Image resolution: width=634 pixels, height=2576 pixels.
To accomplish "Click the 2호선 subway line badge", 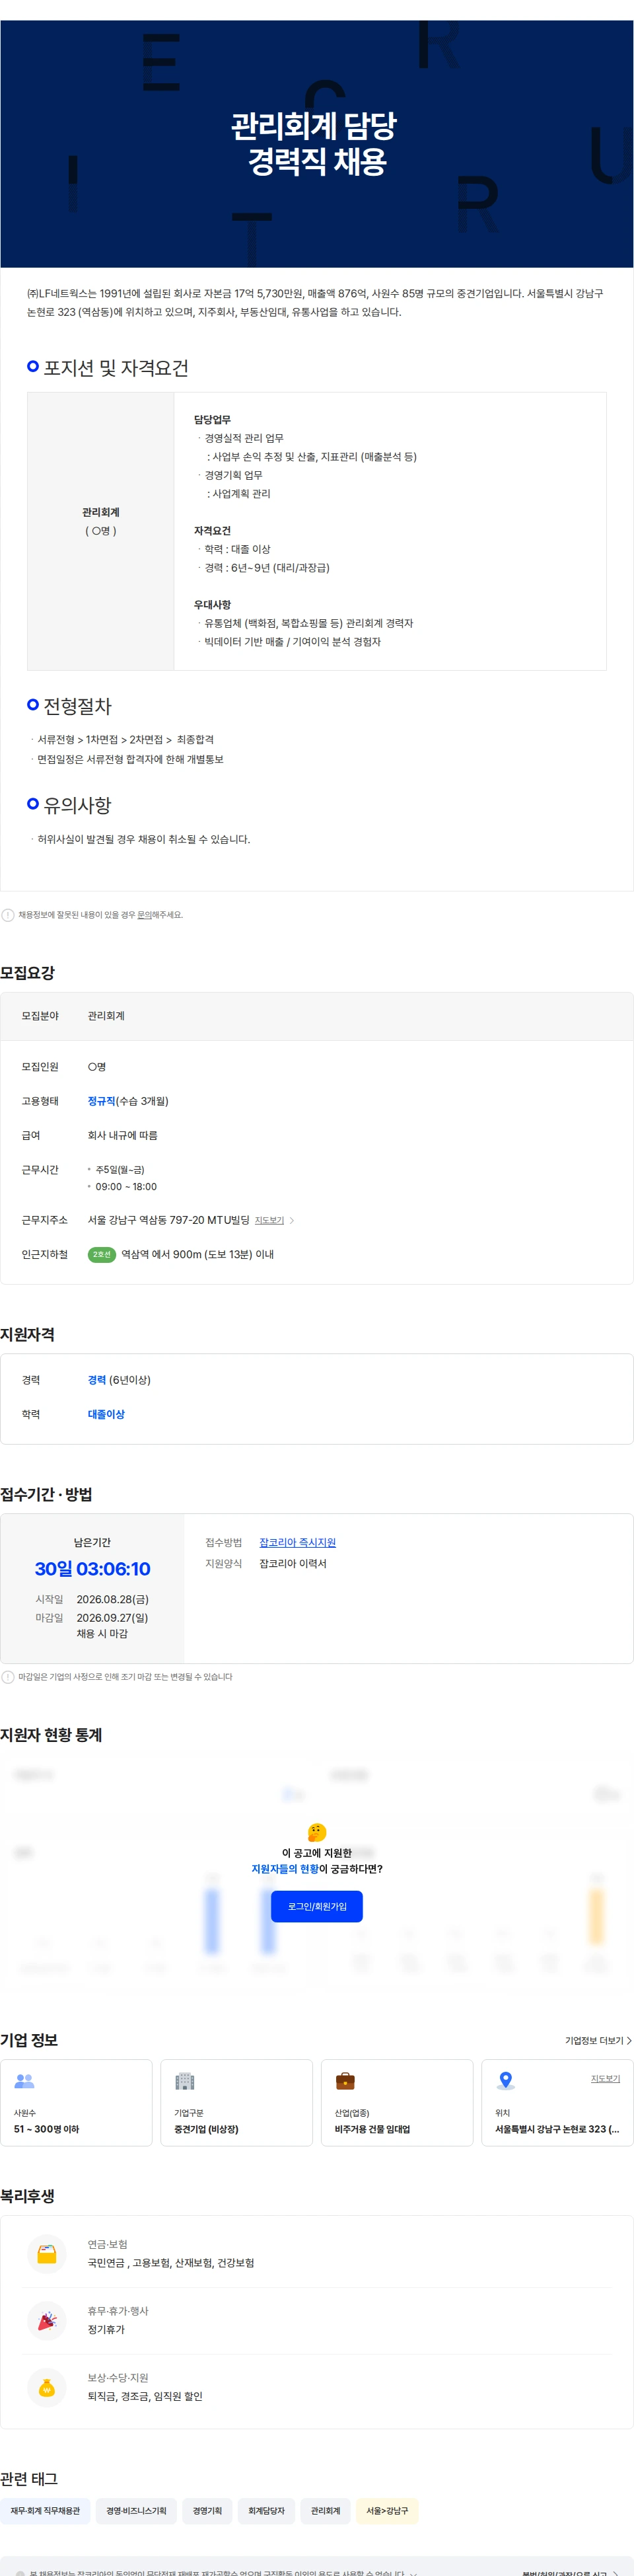I will click(102, 1254).
